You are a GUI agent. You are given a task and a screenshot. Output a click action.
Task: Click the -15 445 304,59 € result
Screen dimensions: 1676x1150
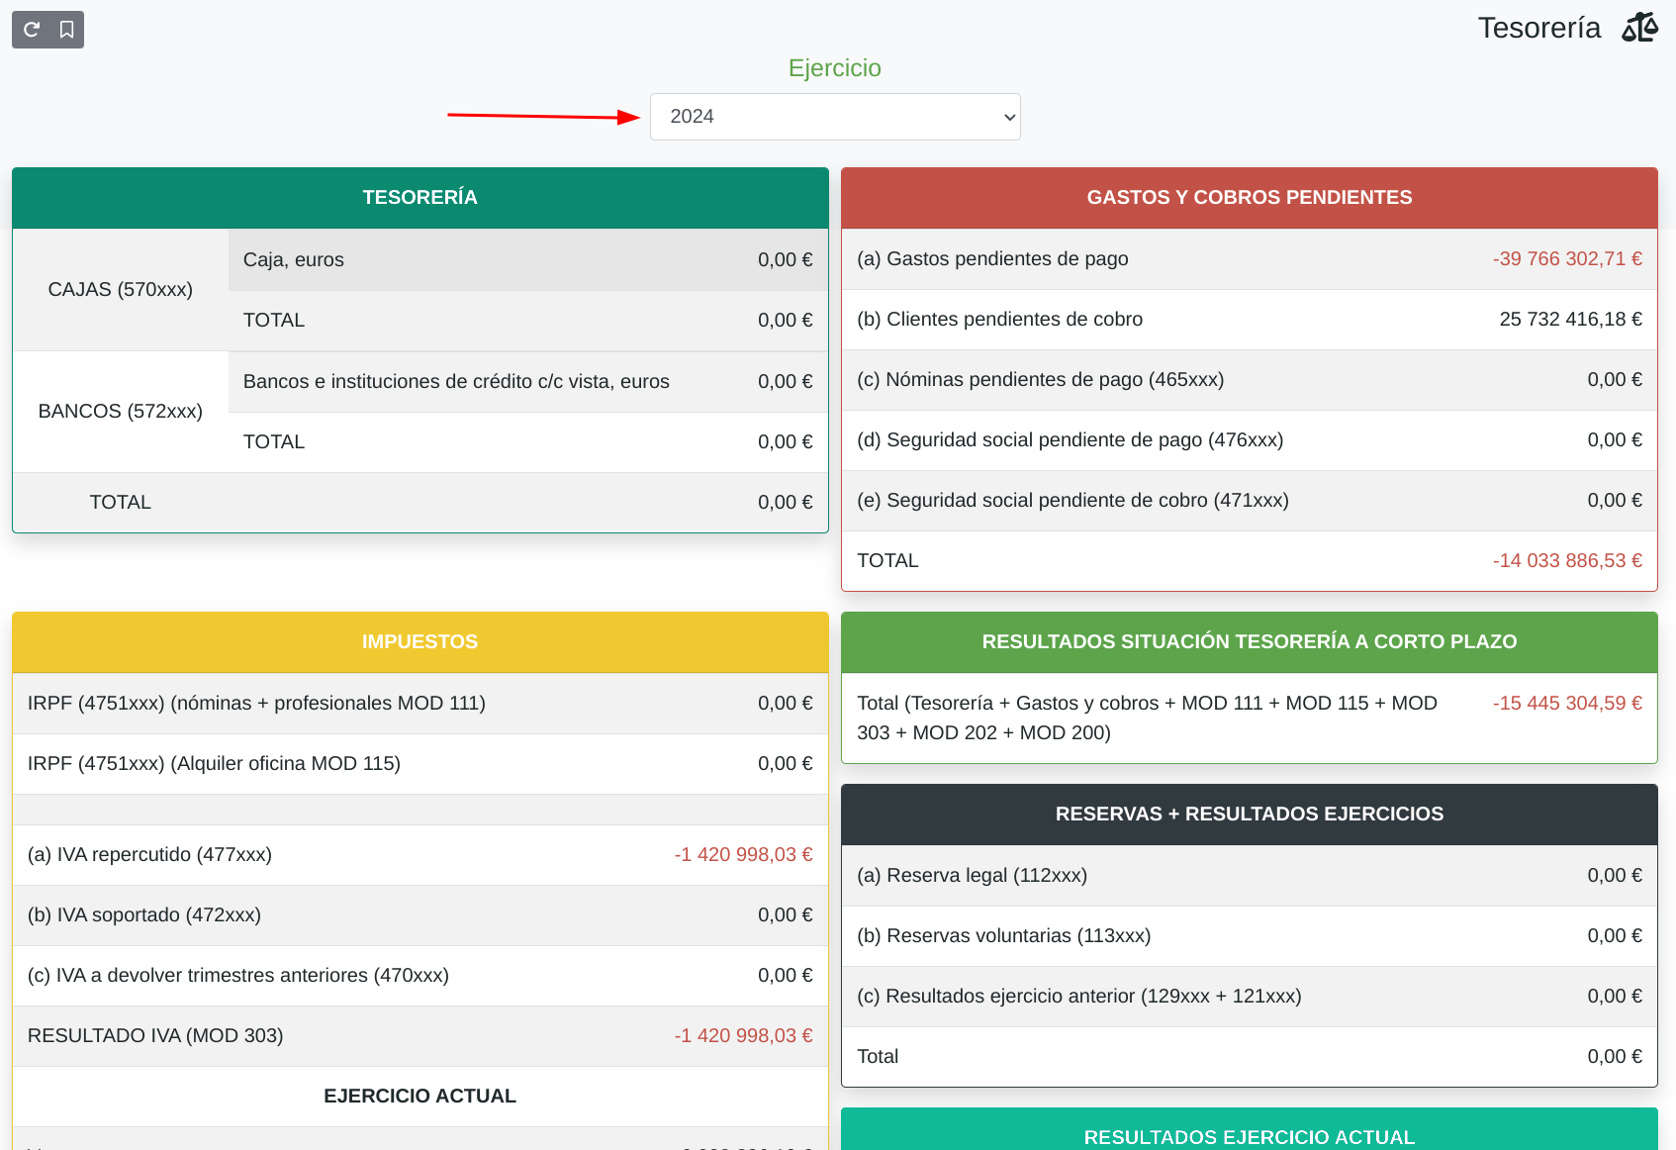click(x=1567, y=704)
